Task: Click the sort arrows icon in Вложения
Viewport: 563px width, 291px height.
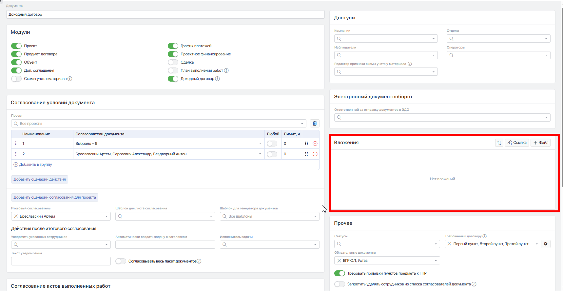Action: click(499, 143)
